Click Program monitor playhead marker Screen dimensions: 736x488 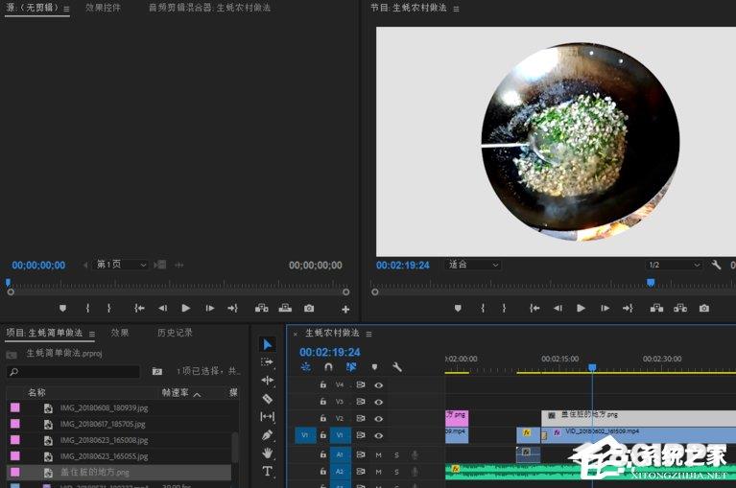[x=651, y=282]
